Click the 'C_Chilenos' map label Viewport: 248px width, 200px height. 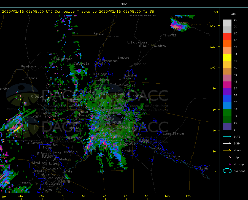pyautogui.click(x=29, y=78)
